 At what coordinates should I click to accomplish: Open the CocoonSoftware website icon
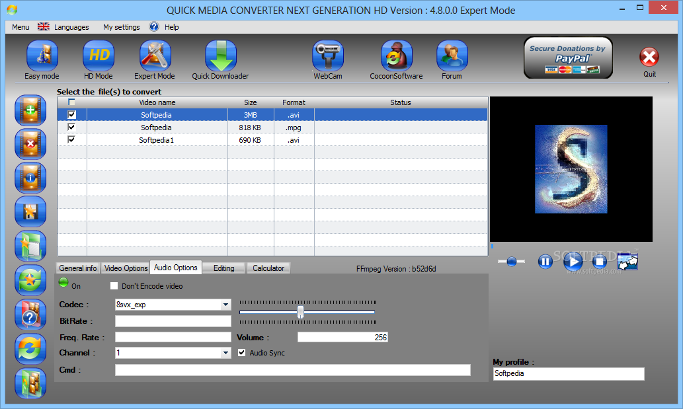pos(397,56)
